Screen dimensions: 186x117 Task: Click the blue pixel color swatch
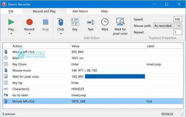coord(115,76)
